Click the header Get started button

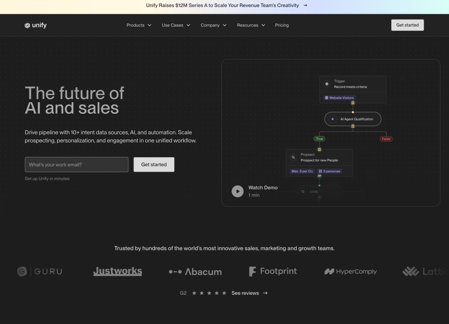tap(407, 25)
